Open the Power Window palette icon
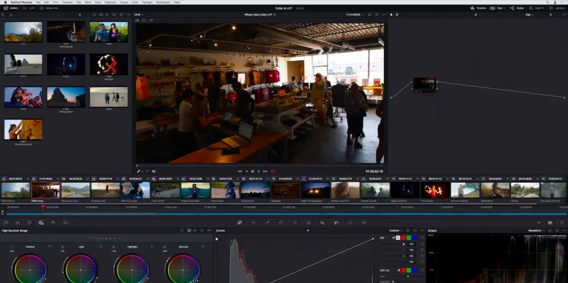The image size is (568, 283). pyautogui.click(x=281, y=223)
